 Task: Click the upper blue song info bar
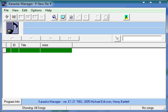pyautogui.click(x=94, y=25)
